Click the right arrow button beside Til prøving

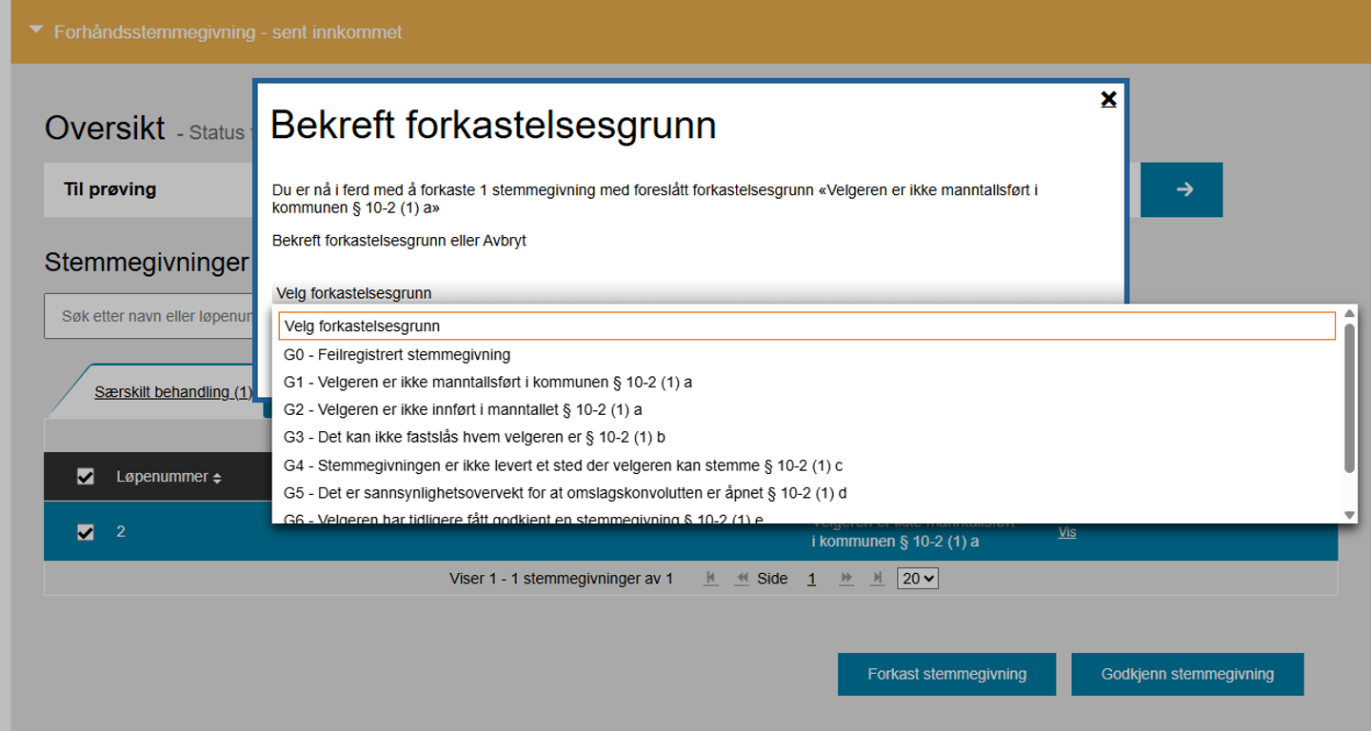pos(1182,189)
